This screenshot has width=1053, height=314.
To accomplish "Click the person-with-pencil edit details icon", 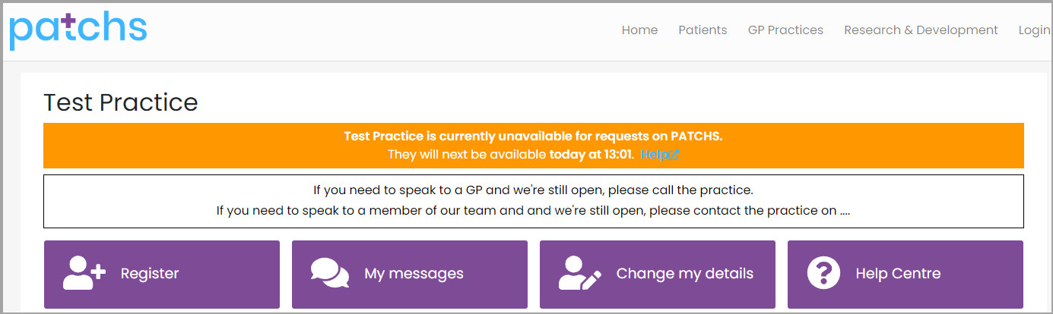I will point(580,273).
